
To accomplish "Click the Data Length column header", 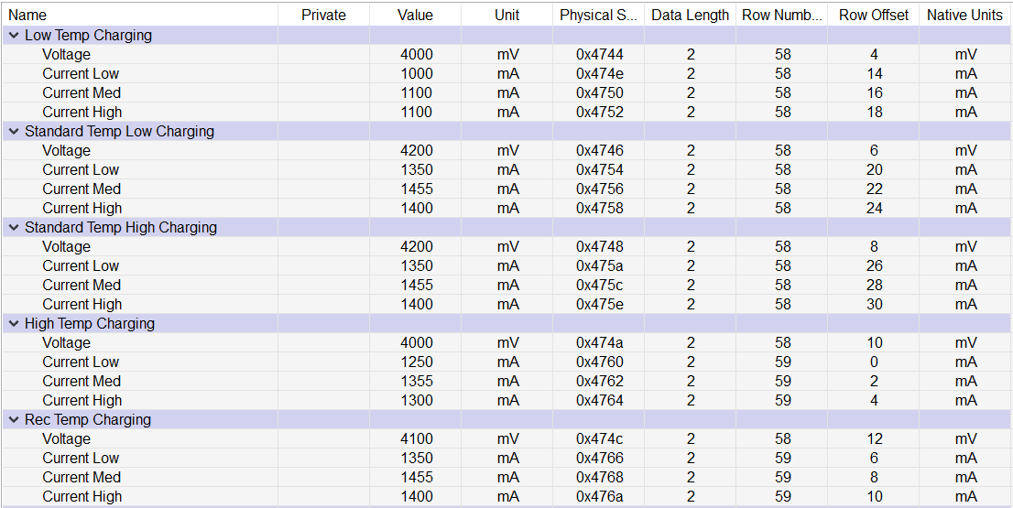I will pyautogui.click(x=690, y=15).
